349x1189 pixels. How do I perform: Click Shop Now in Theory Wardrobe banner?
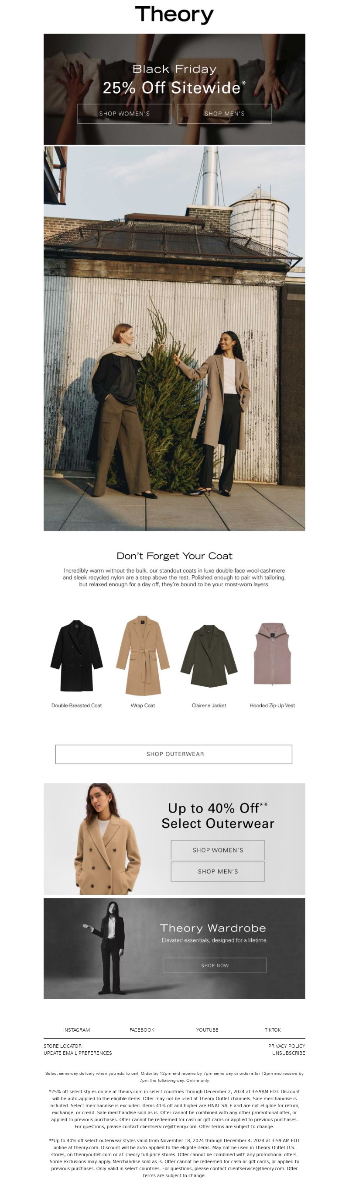[215, 966]
